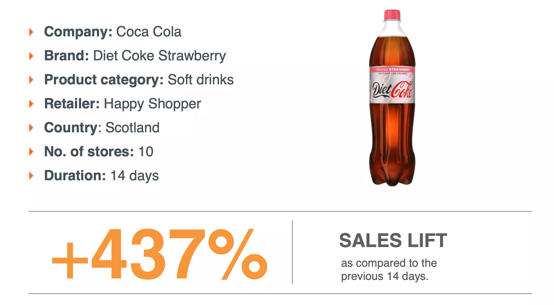
Task: Click the arrow bullet next to Retailer
Action: [x=31, y=104]
